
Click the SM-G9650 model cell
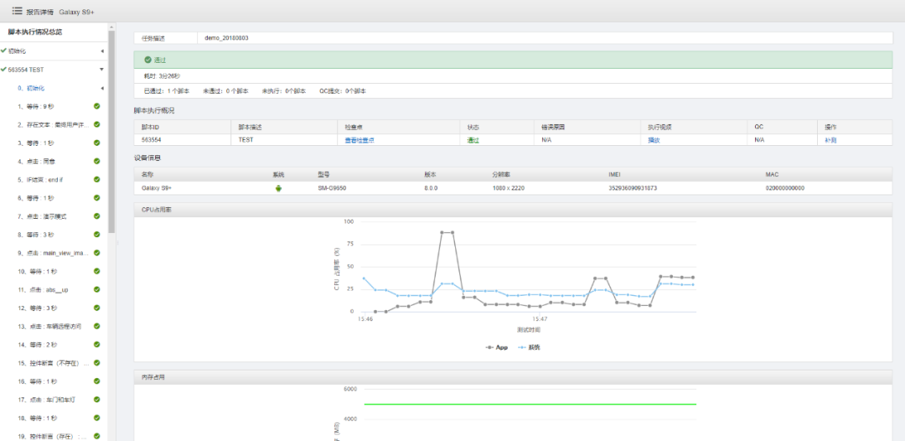tap(332, 188)
